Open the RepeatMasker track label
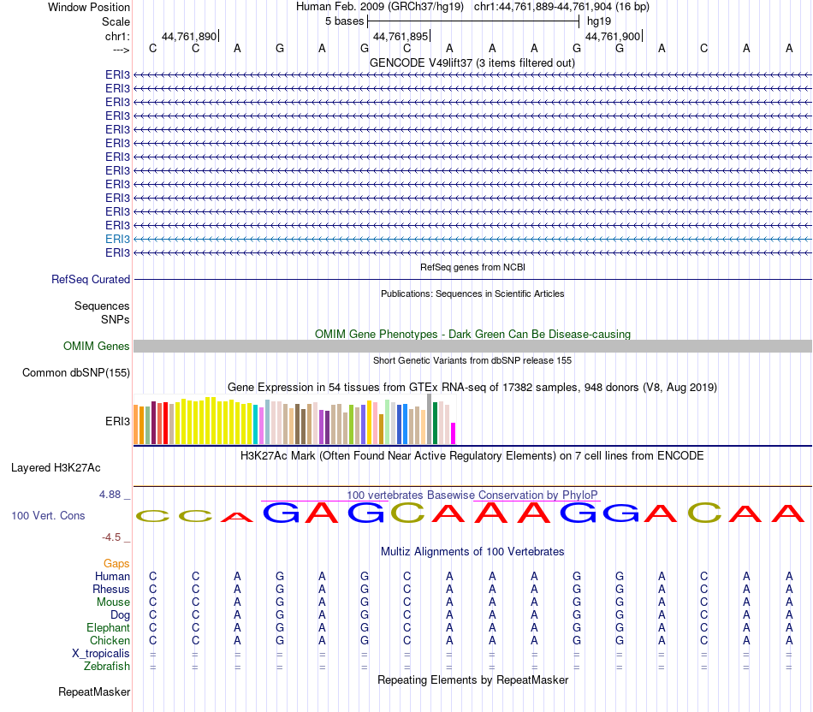The width and height of the screenshot is (813, 712). [x=94, y=691]
